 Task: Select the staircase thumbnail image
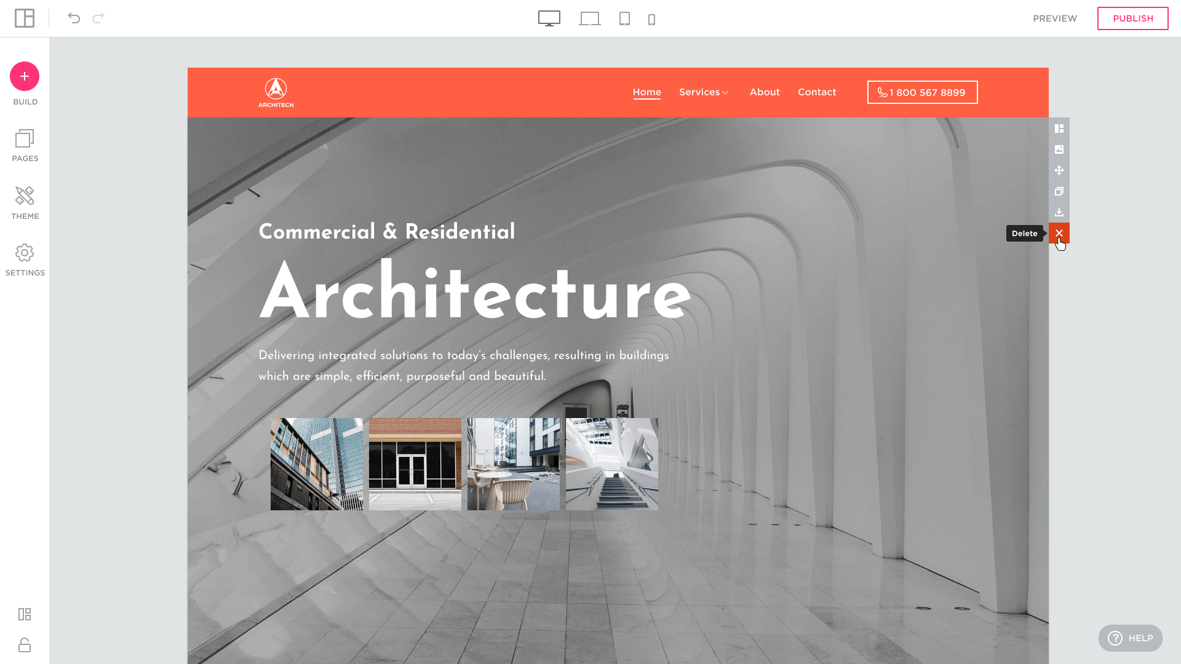click(x=612, y=464)
